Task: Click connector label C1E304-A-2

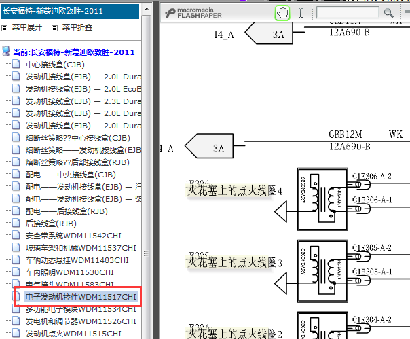Action: coord(372,319)
